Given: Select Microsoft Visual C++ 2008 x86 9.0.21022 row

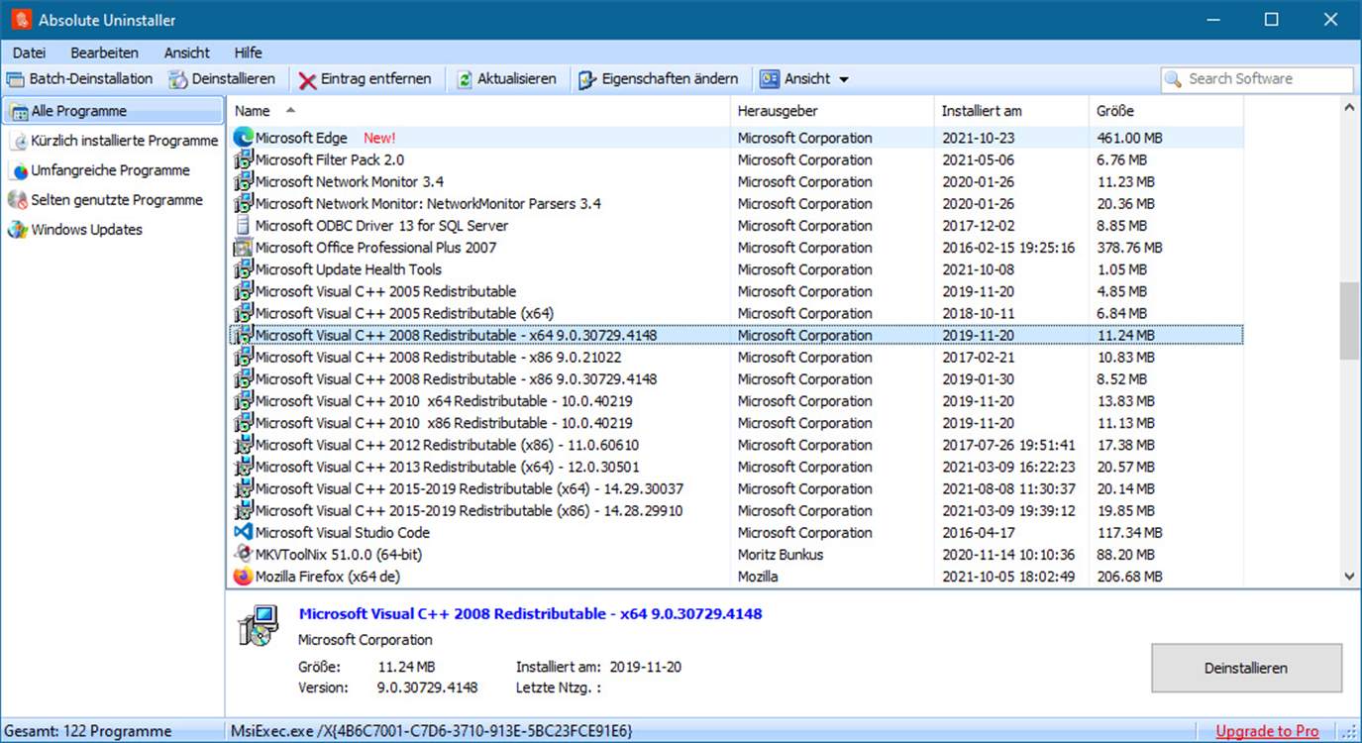Looking at the screenshot, I should 736,357.
